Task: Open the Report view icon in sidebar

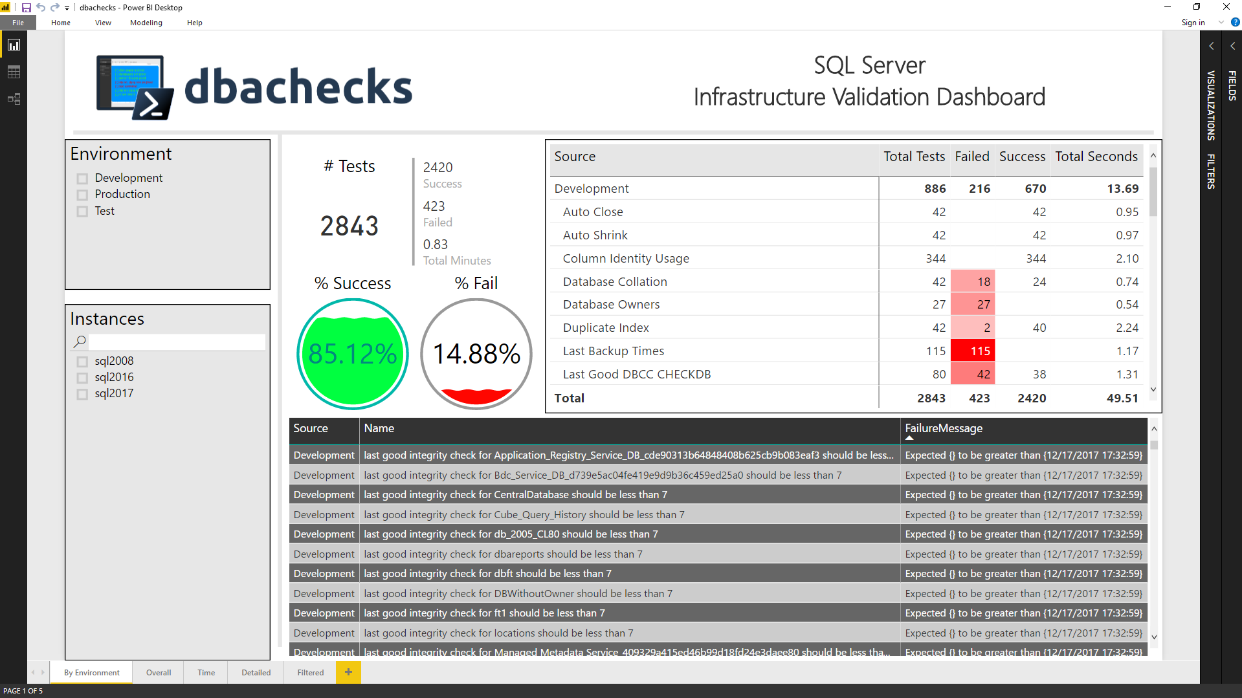Action: click(x=14, y=45)
